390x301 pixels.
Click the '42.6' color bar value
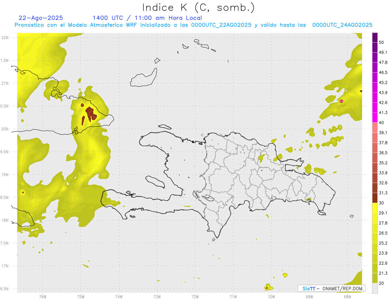click(383, 103)
